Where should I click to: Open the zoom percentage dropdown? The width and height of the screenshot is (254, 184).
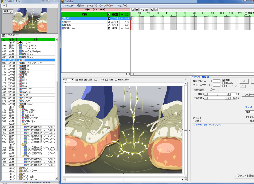pyautogui.click(x=73, y=79)
